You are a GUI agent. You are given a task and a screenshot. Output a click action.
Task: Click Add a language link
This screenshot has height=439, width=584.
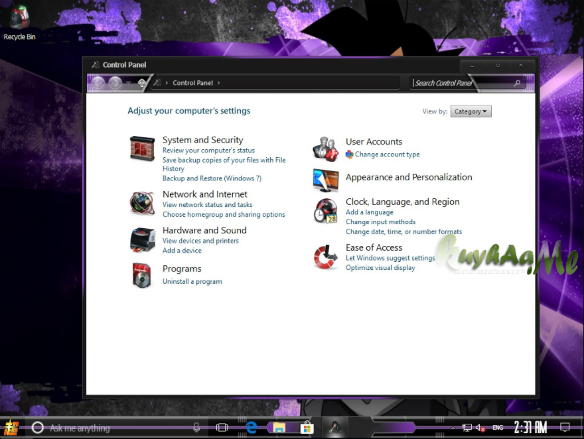coord(370,212)
